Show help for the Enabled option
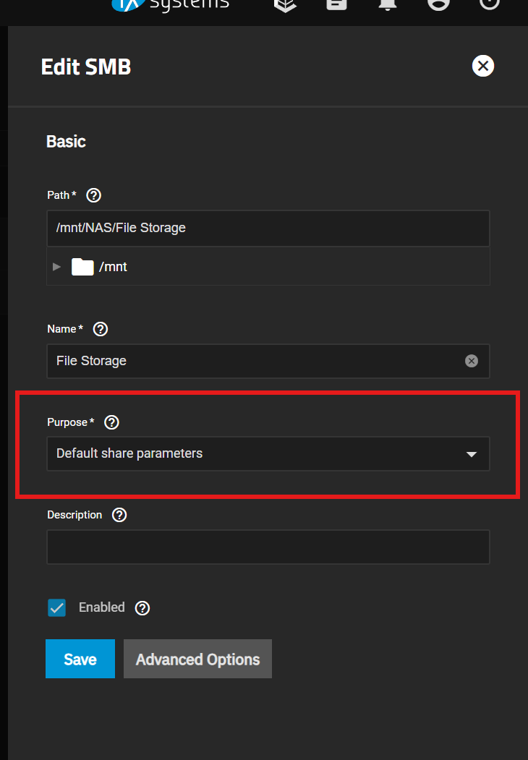 point(142,608)
